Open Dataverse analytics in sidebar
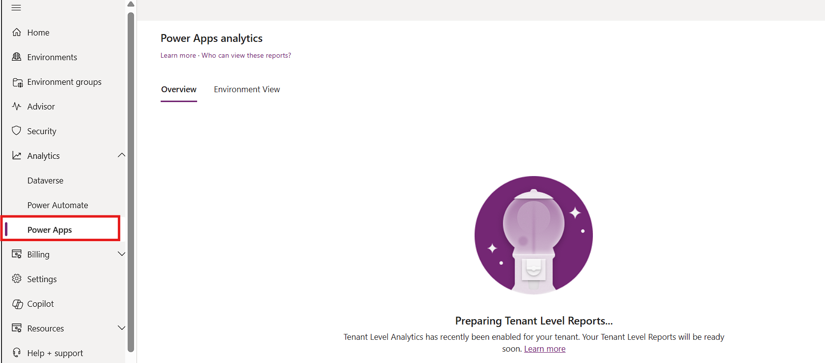 coord(45,181)
